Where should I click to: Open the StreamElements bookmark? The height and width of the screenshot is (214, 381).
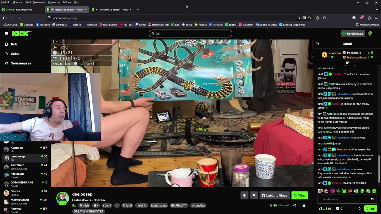tap(158, 25)
